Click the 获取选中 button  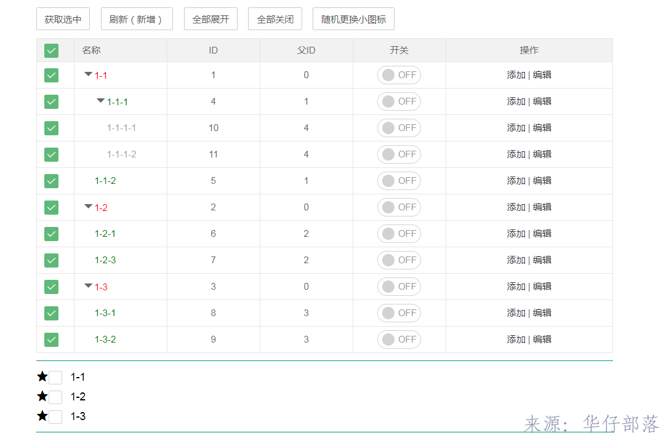pos(63,19)
